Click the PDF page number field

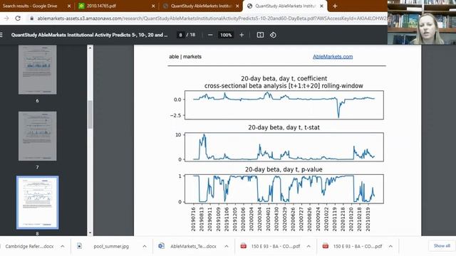(180, 35)
